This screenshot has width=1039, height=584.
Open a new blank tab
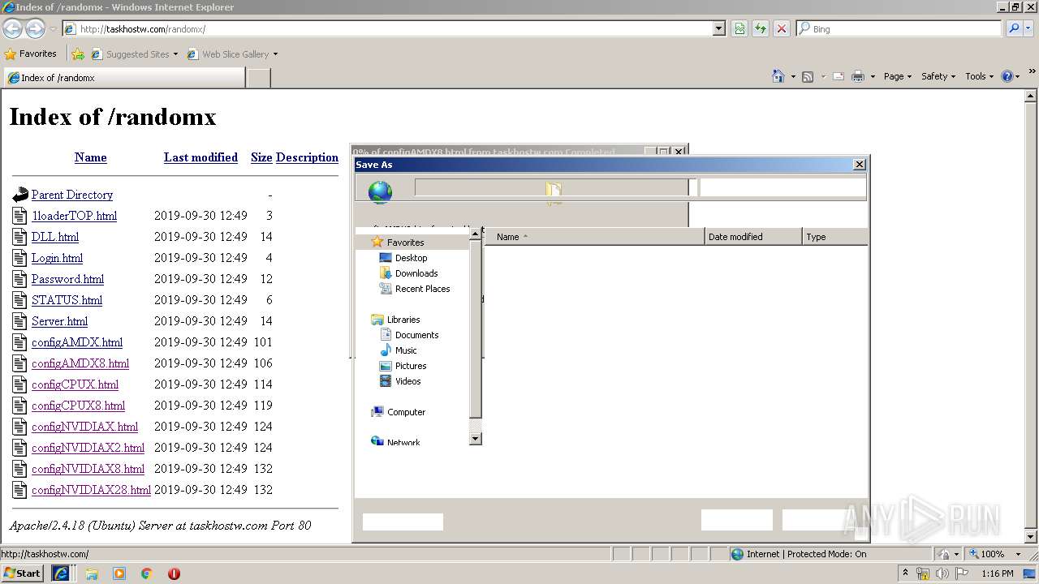(x=258, y=78)
